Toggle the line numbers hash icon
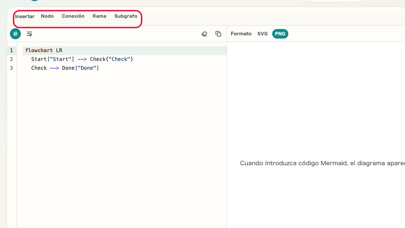Image resolution: width=405 pixels, height=228 pixels. click(x=15, y=34)
